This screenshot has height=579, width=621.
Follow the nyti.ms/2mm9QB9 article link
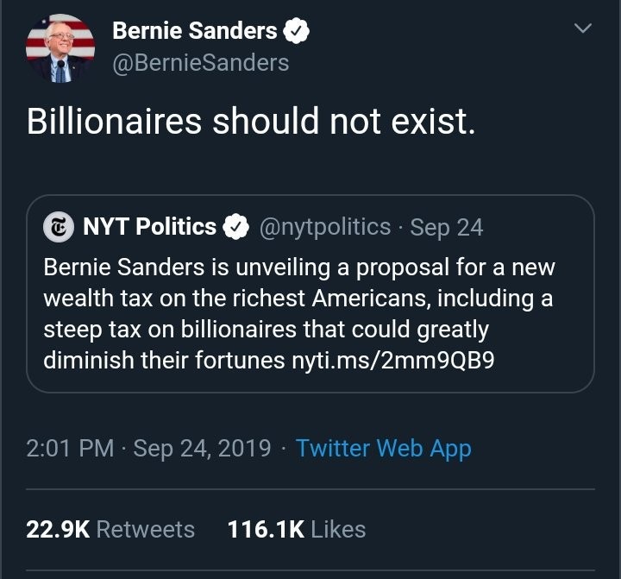(393, 360)
